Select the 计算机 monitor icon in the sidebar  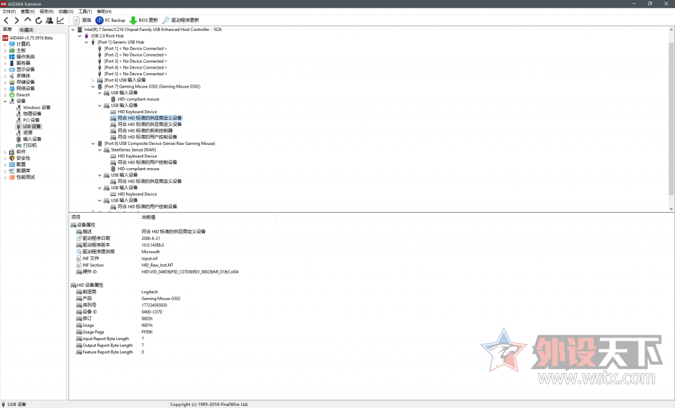(x=12, y=44)
